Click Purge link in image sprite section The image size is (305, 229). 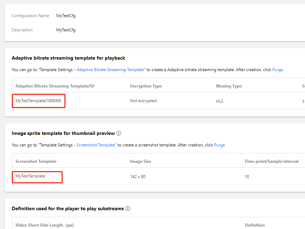pos(219,145)
